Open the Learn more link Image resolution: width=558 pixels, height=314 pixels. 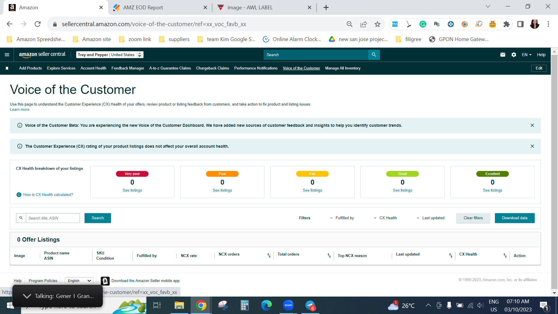(x=19, y=110)
